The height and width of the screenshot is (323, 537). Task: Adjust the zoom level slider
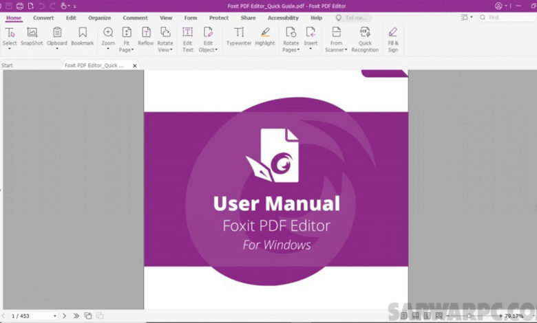470,316
